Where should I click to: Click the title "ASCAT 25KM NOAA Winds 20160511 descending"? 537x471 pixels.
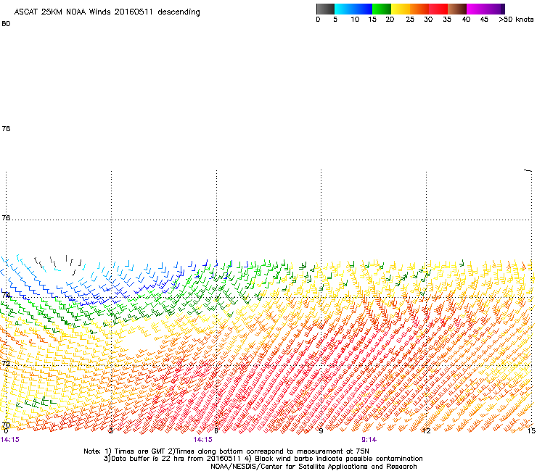pyautogui.click(x=107, y=12)
